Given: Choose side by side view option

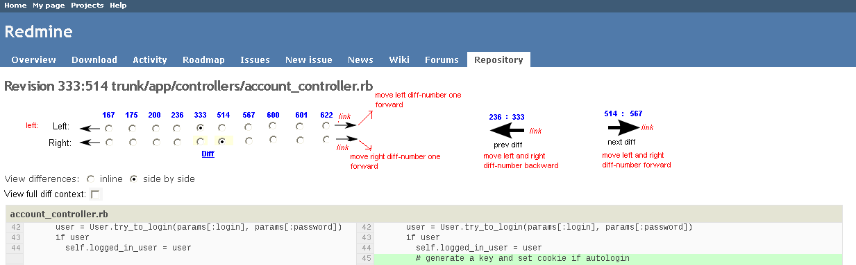Looking at the screenshot, I should (134, 179).
